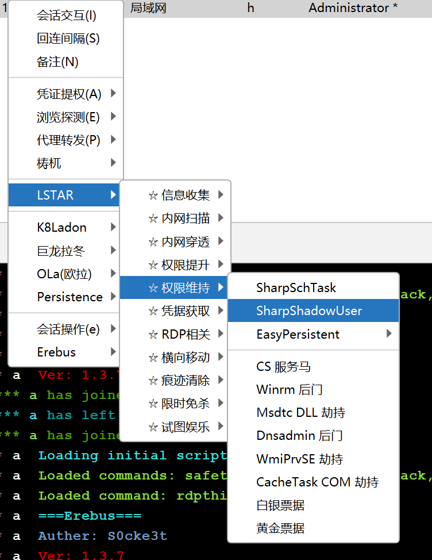Open the OLa(欧拉) submenu
The image size is (432, 560).
pyautogui.click(x=64, y=274)
